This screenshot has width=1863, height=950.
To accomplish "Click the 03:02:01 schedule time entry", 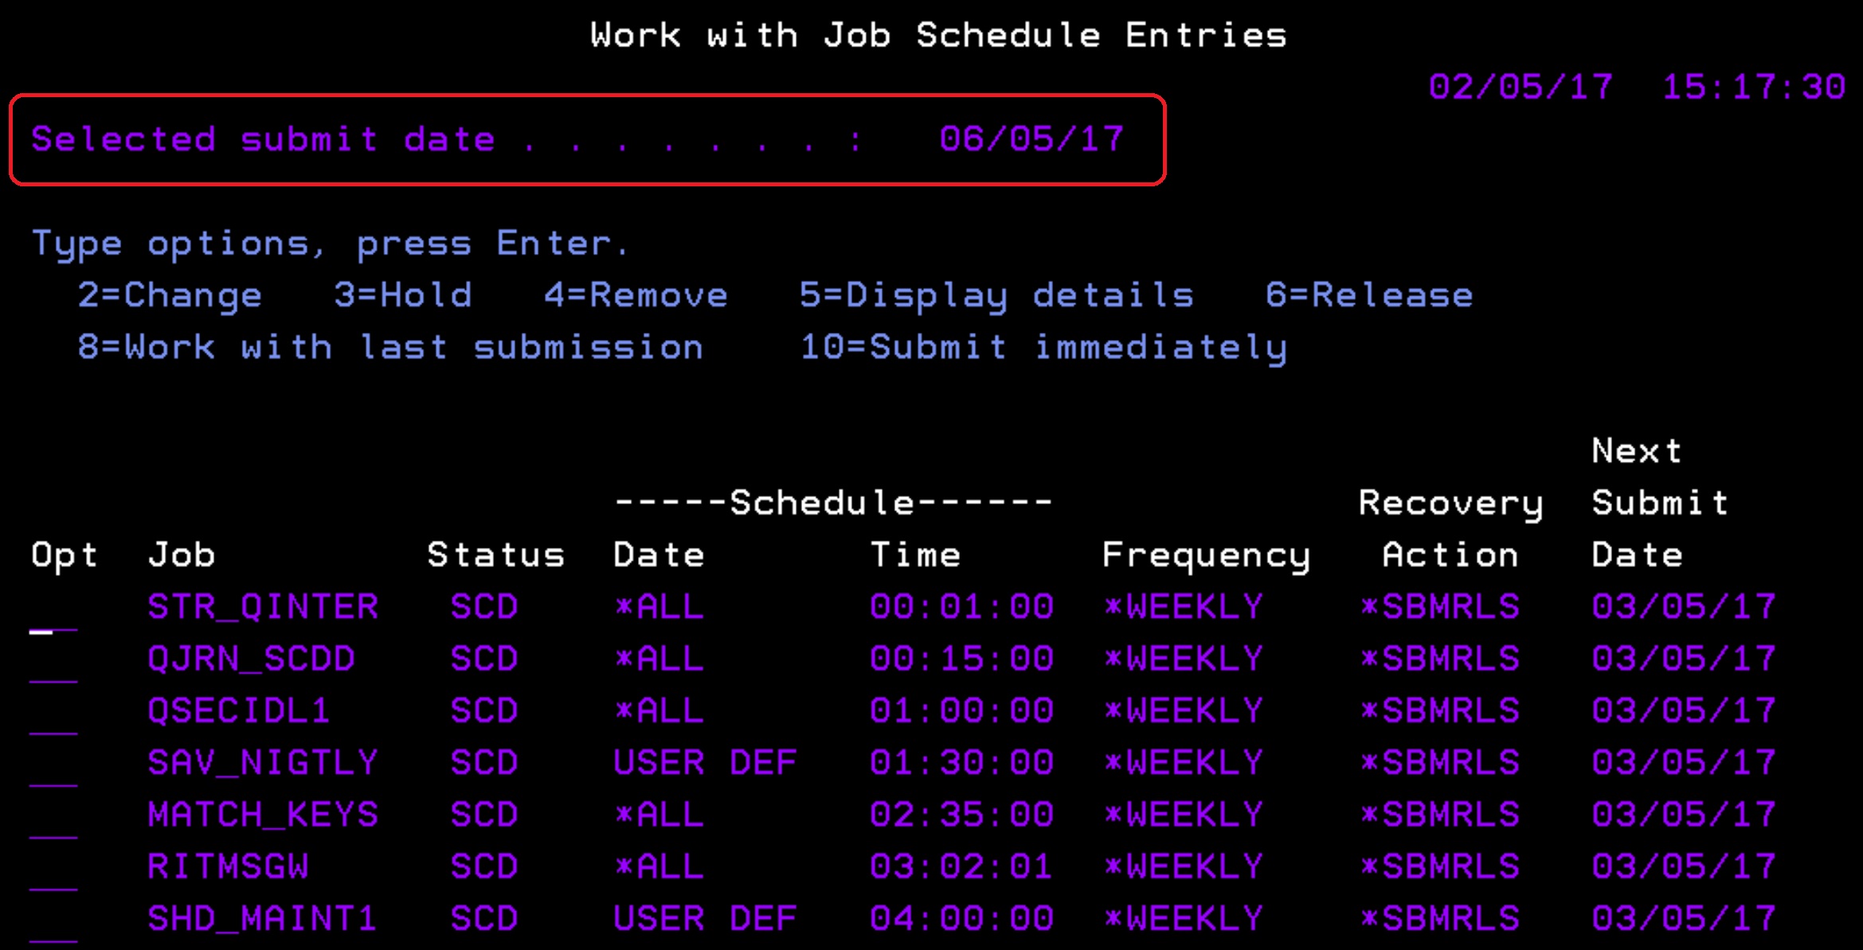I will [x=961, y=866].
